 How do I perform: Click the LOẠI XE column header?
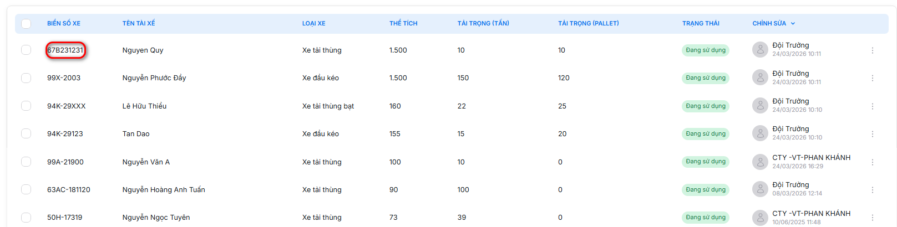click(x=314, y=23)
